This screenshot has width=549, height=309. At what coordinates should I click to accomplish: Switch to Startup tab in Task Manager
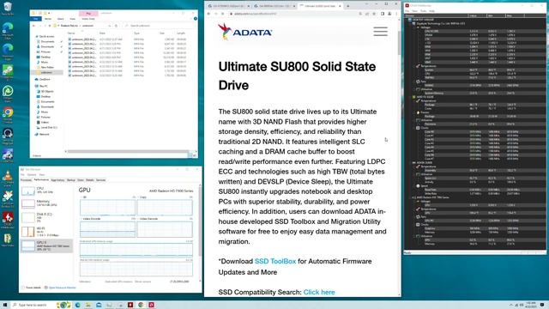click(71, 180)
